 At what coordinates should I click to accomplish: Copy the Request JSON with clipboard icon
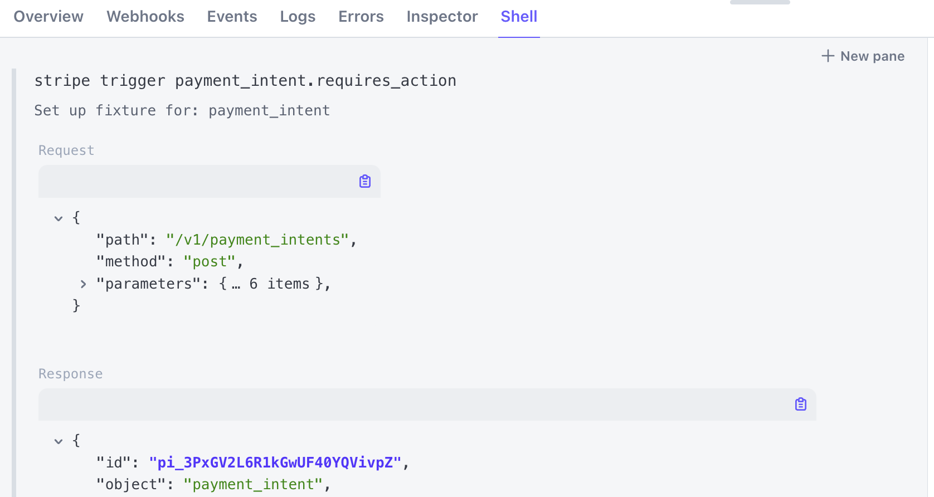[365, 181]
